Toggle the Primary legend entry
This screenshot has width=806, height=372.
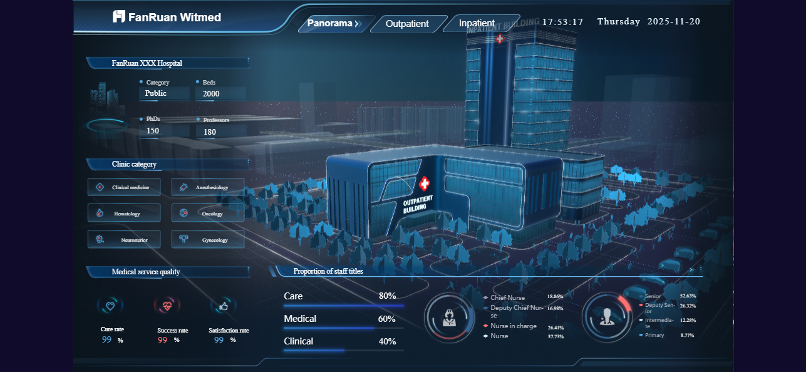654,336
